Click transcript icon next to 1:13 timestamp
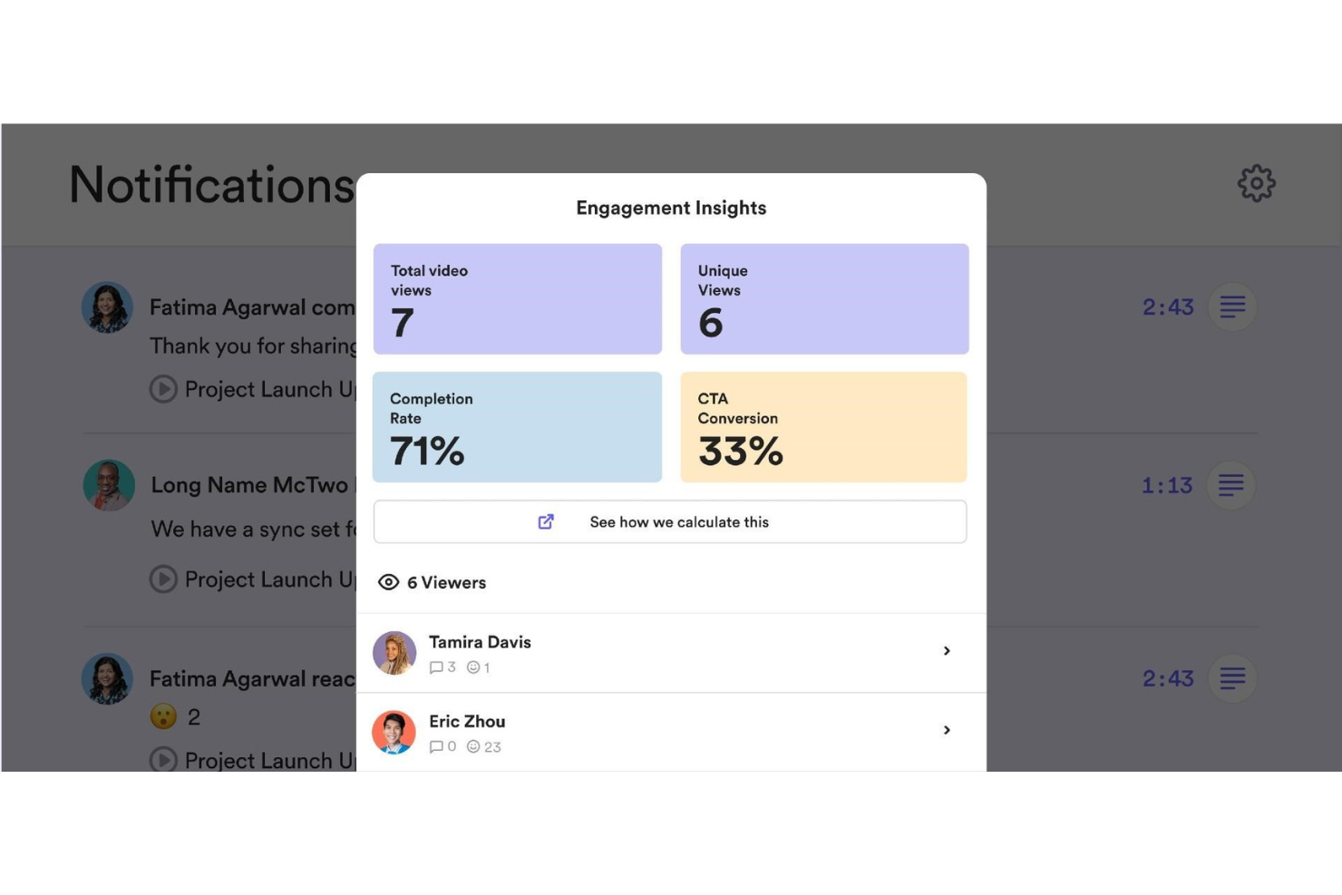1342x895 pixels. pyautogui.click(x=1231, y=485)
